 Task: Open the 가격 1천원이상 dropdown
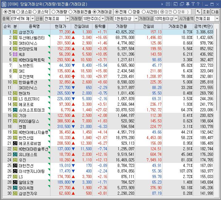pos(136,19)
